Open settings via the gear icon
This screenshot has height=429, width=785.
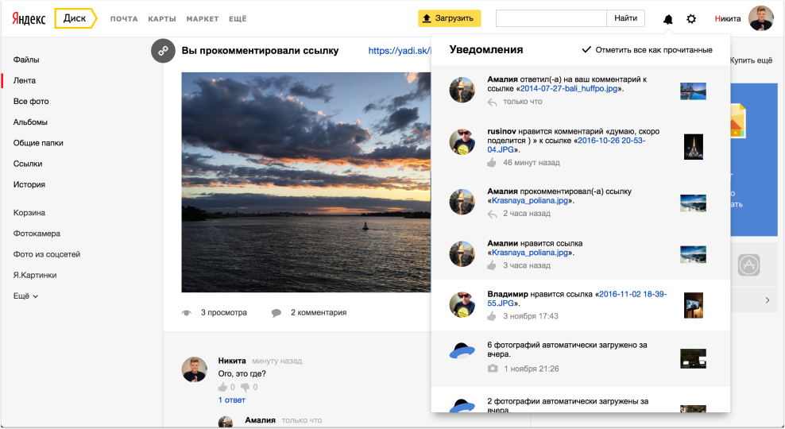coord(691,19)
